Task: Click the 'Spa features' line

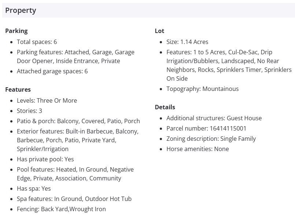Action: click(74, 199)
